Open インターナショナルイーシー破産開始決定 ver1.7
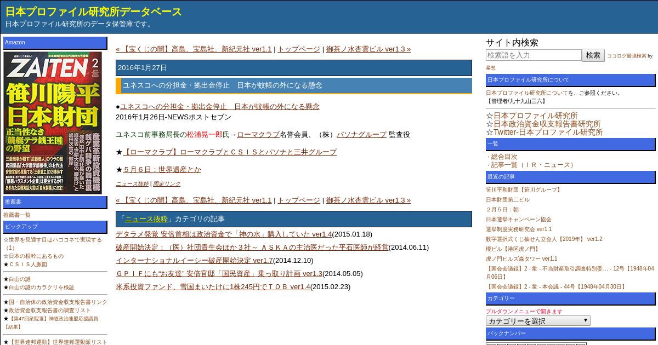The width and height of the screenshot is (658, 345). (x=194, y=260)
